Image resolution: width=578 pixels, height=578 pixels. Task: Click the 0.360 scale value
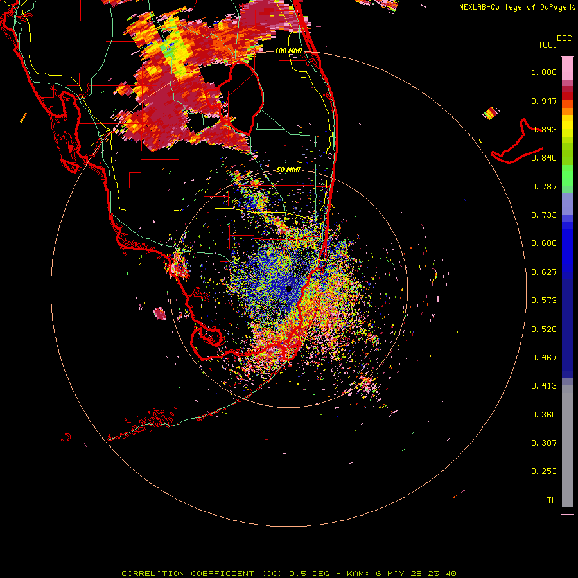(x=544, y=415)
